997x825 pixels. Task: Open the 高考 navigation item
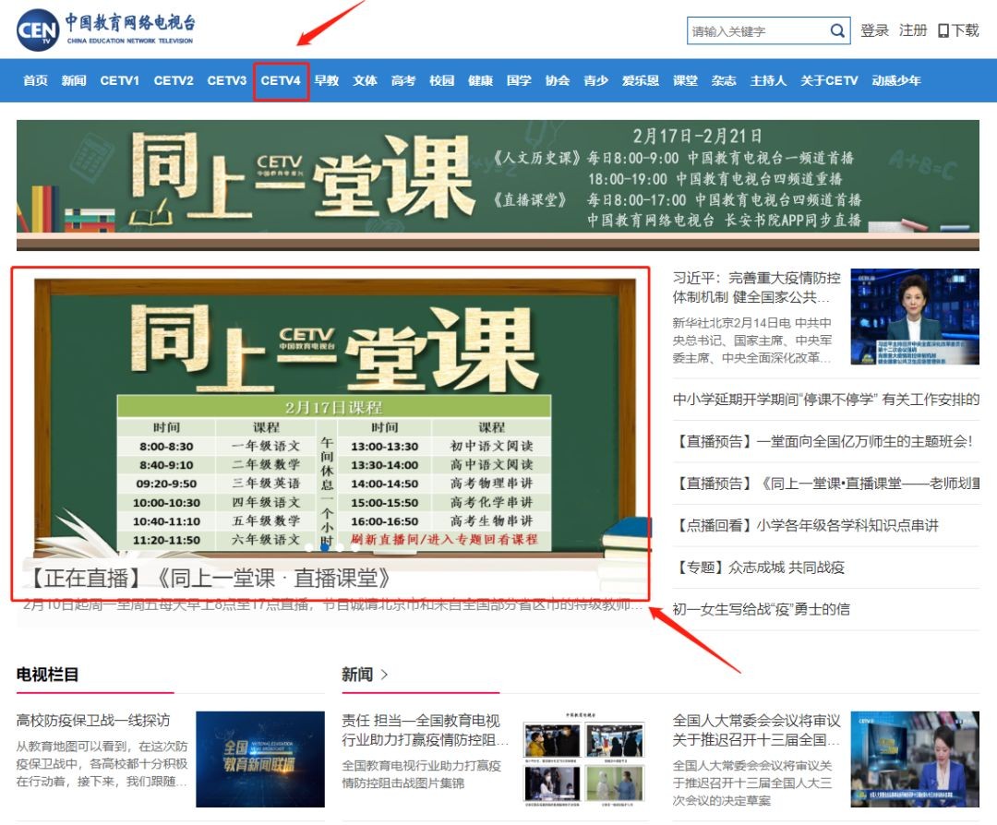click(x=403, y=80)
